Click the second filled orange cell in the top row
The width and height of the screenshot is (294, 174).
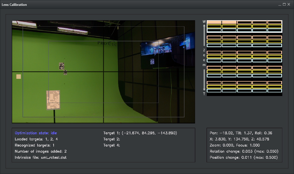[229, 22]
